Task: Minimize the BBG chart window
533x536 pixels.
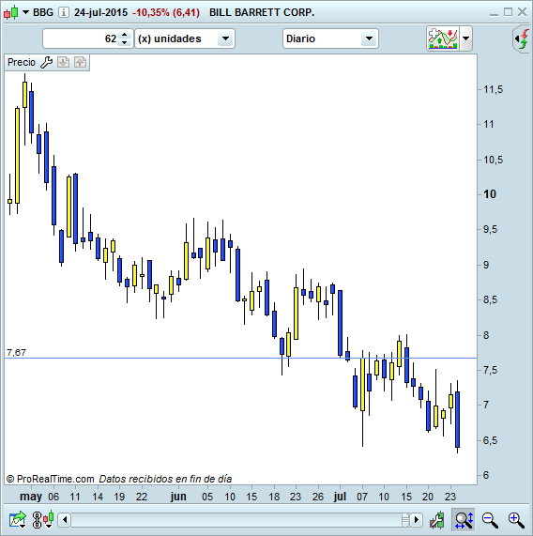Action: 494,14
